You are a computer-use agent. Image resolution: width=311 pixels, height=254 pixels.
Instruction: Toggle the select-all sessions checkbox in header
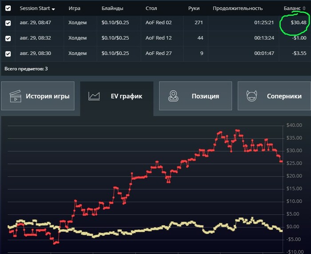pos(8,8)
